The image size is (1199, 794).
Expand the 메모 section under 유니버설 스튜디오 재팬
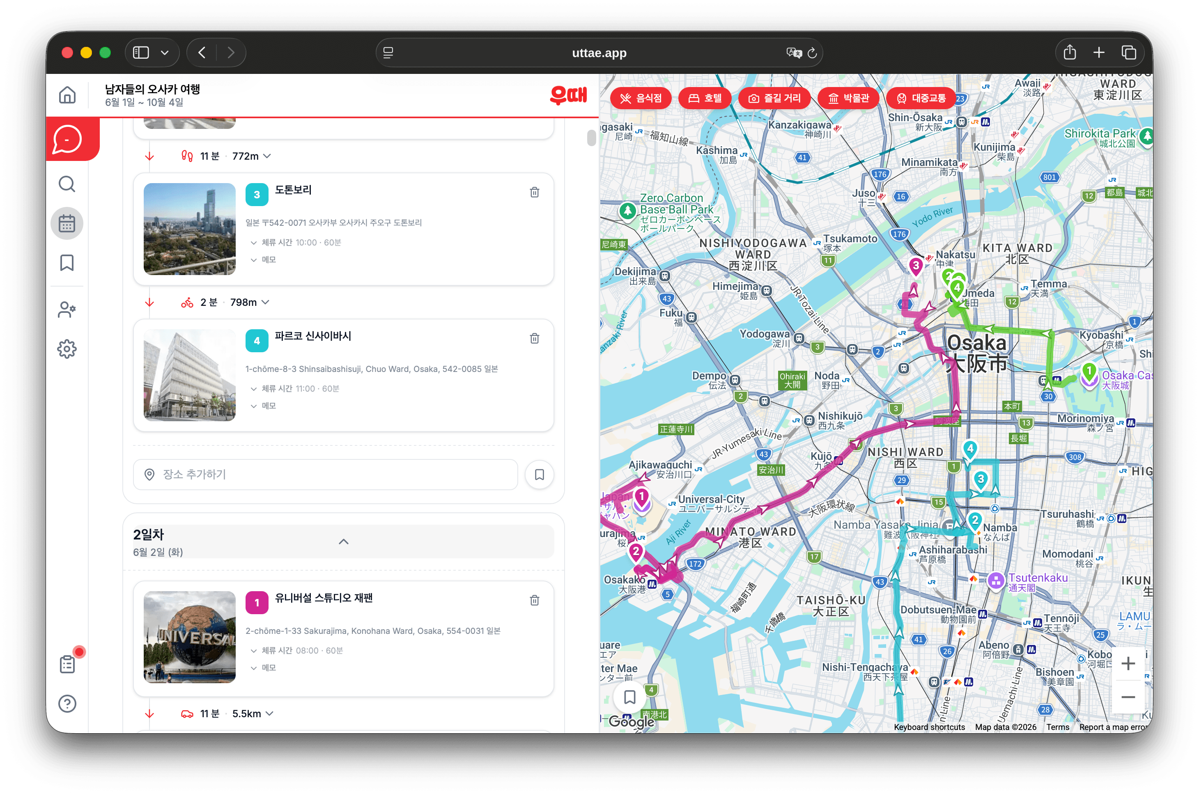click(x=263, y=668)
